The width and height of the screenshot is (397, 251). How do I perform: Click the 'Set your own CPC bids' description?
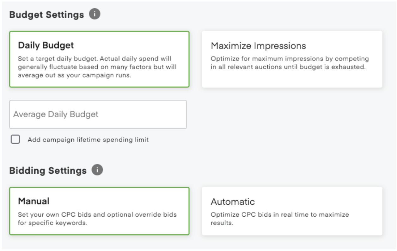97,219
